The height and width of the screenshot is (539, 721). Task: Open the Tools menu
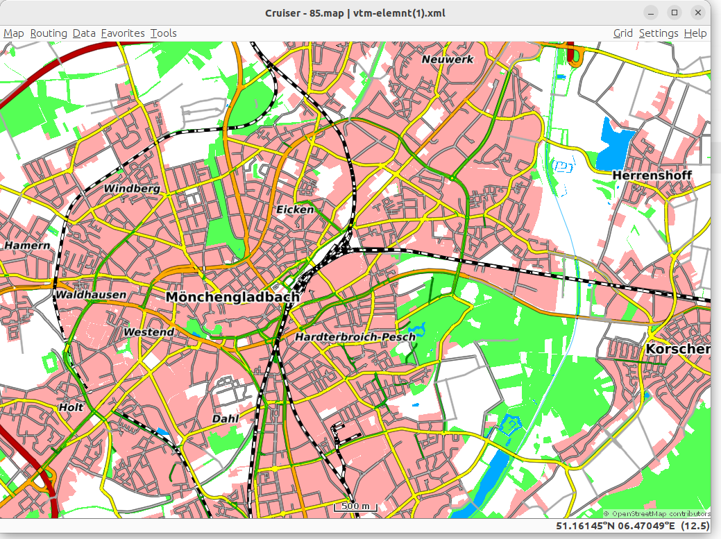tap(164, 33)
